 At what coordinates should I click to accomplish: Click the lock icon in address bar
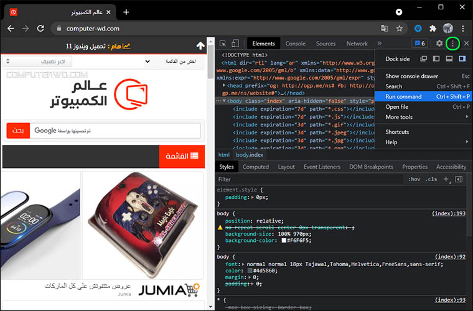59,29
